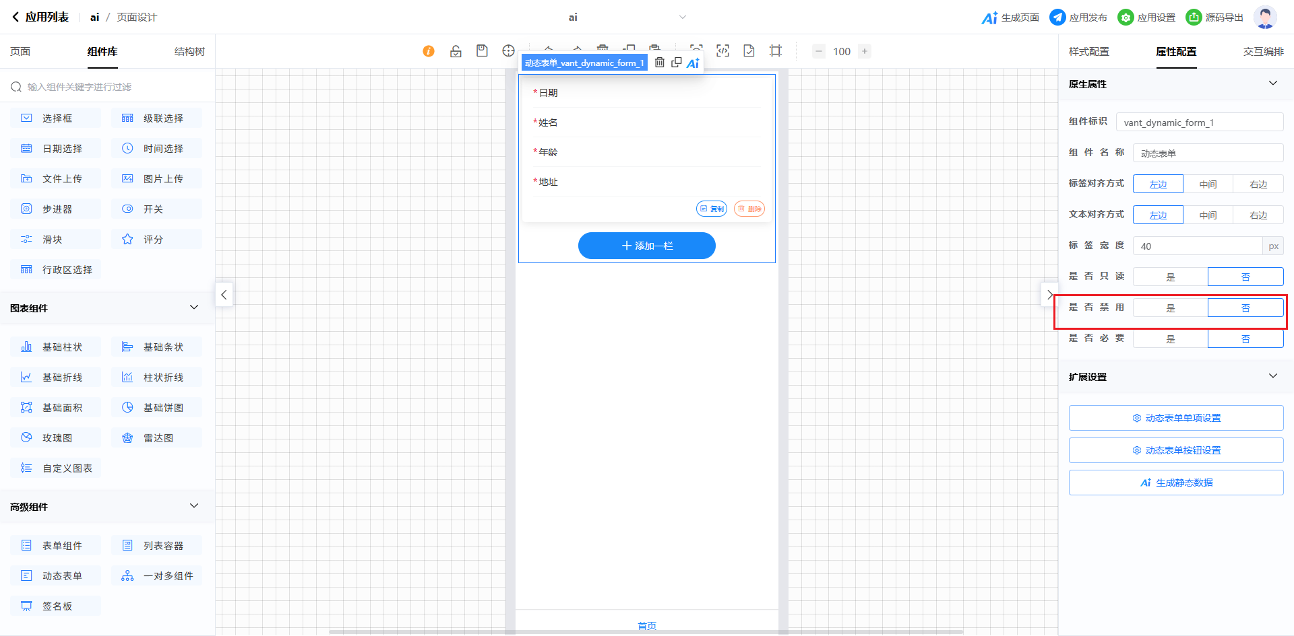Click the orange info icon in toolbar

[x=429, y=51]
